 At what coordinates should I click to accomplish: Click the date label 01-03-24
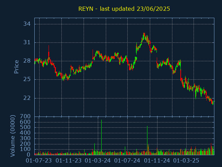coord(98,161)
